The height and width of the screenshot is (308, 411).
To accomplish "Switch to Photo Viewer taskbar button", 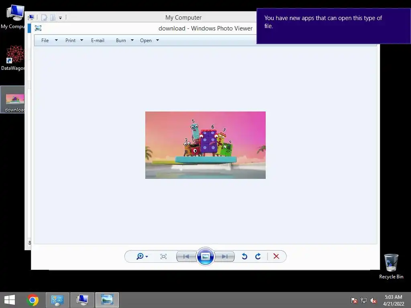I will coord(107,300).
